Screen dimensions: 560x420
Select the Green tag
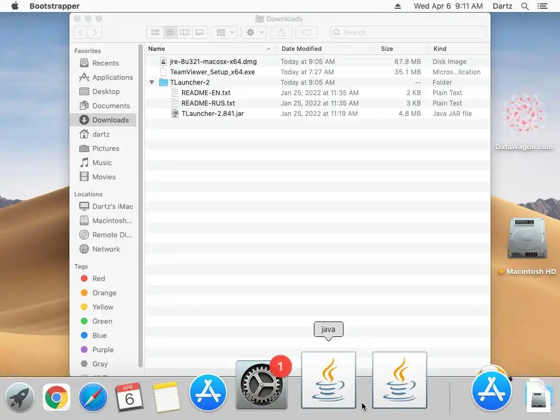102,322
